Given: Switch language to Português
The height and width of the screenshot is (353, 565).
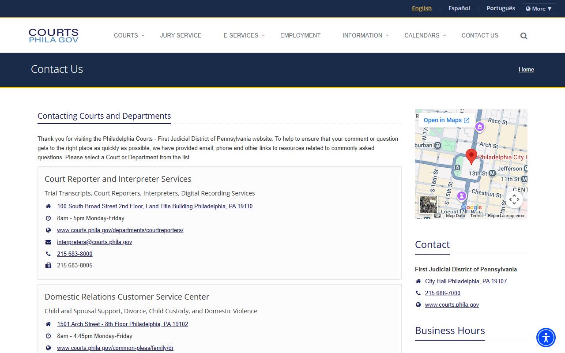Looking at the screenshot, I should coord(501,8).
